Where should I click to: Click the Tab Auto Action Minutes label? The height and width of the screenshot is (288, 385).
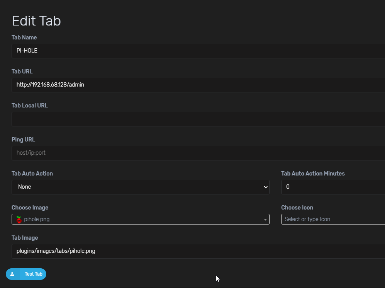coord(313,174)
